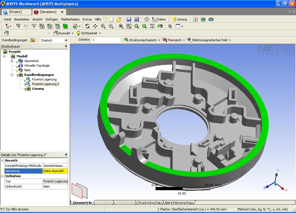
Task: Collapse the Randbedingungen tree node
Action: pos(12,75)
